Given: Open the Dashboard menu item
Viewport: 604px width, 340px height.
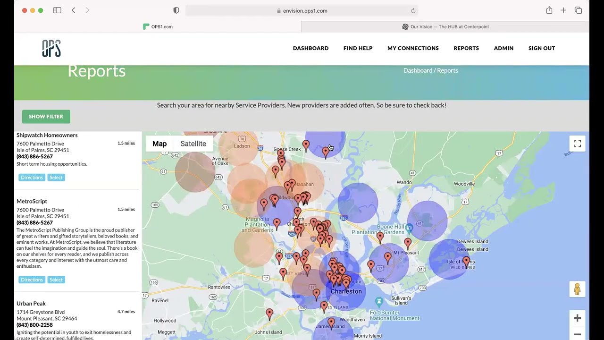Looking at the screenshot, I should pyautogui.click(x=310, y=48).
